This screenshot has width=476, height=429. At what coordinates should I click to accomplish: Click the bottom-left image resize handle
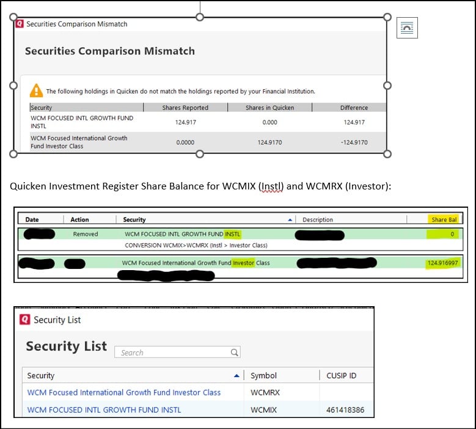13,154
